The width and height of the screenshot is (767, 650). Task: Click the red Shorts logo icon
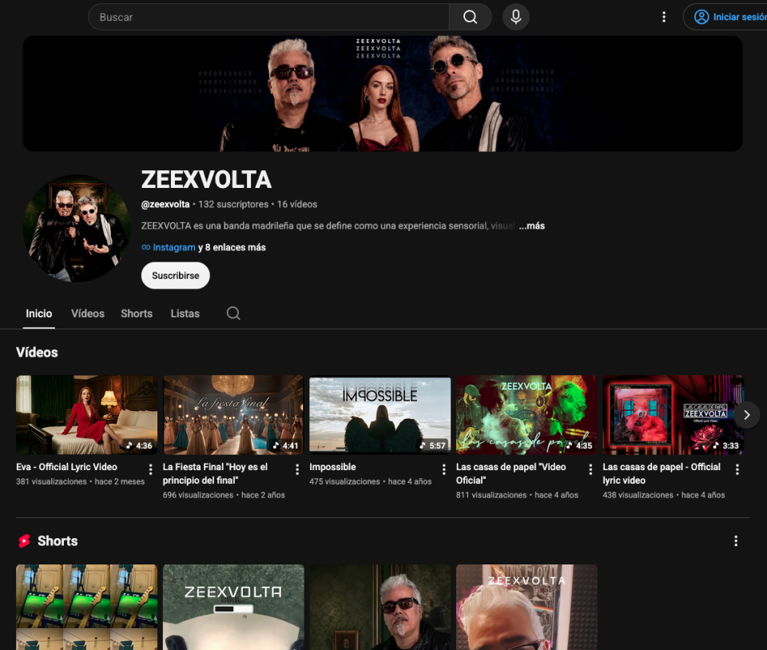[24, 540]
